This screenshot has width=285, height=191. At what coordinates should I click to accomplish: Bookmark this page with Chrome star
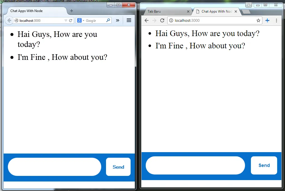click(258, 20)
